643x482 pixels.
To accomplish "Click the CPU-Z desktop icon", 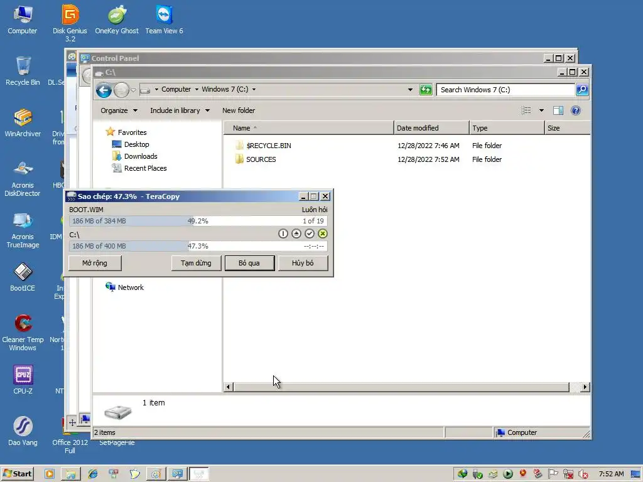I will [x=23, y=380].
